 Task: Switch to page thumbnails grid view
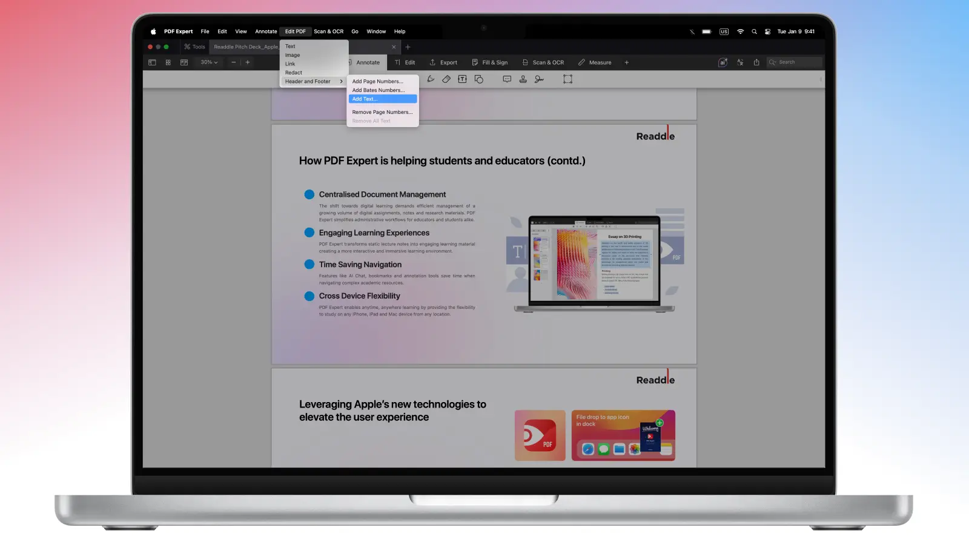(168, 62)
